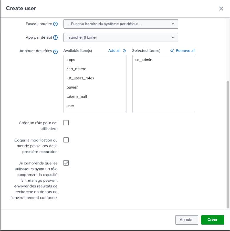Choose the 'power' role in available list

tap(72, 87)
